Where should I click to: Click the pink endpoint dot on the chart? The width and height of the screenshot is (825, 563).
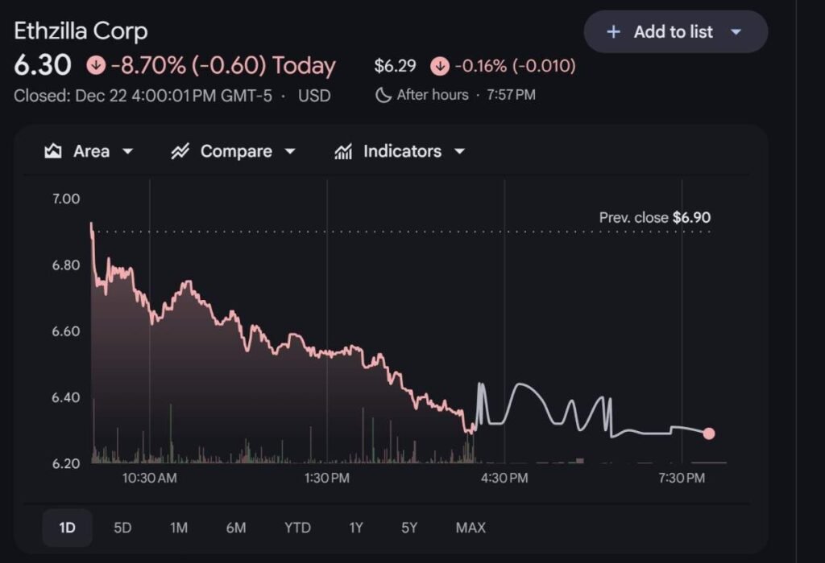[x=708, y=434]
